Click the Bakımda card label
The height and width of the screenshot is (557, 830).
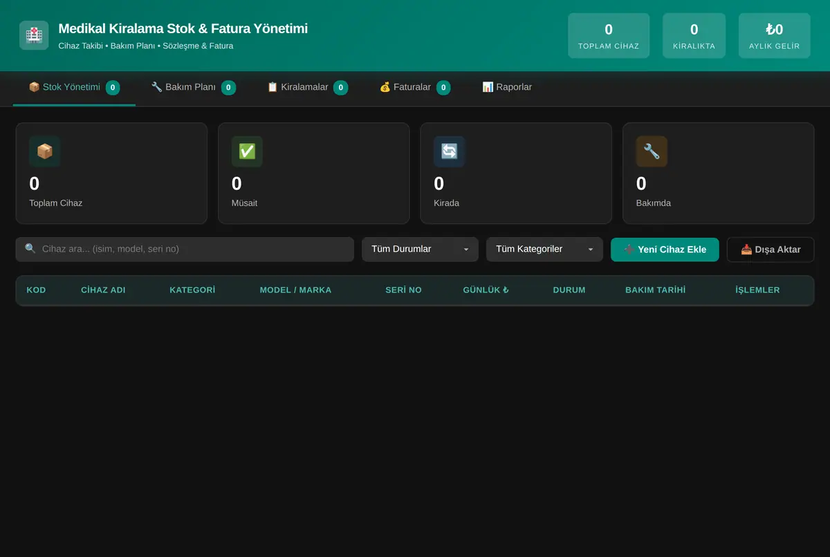[x=654, y=203]
